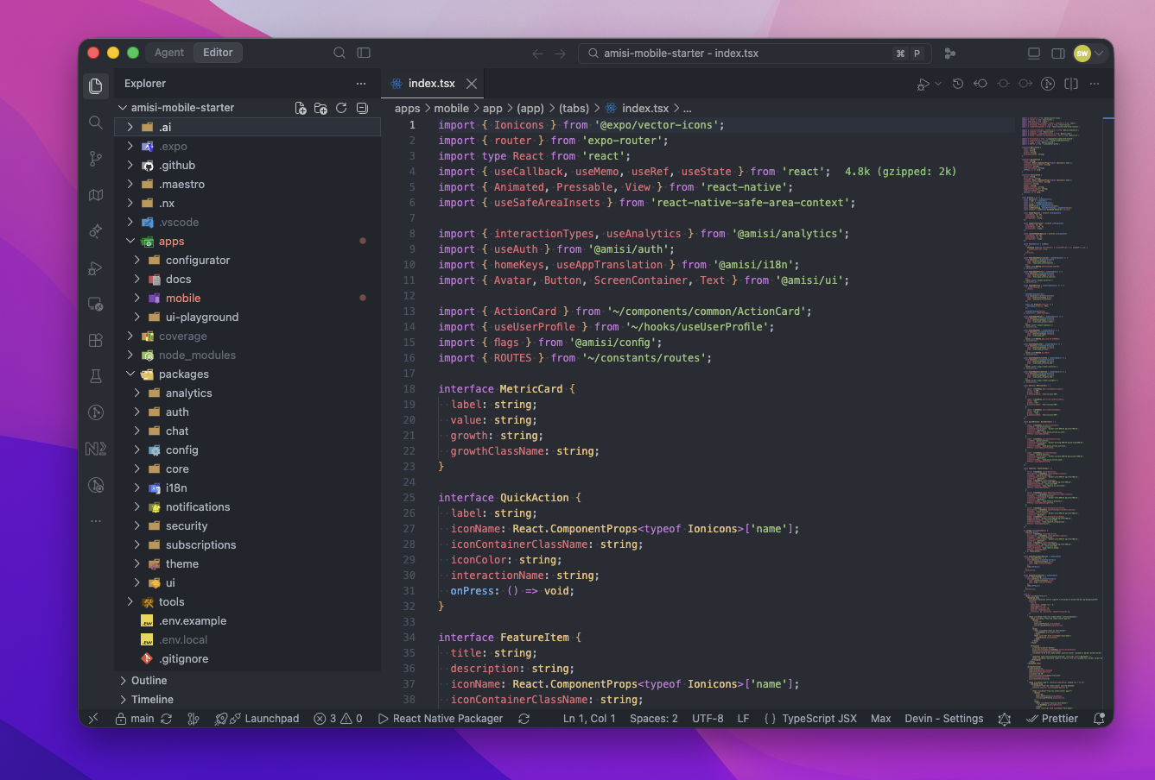Open the Explorer view in activity bar

pos(96,85)
